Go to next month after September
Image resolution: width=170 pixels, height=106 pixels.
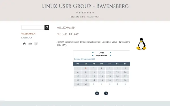110,55
